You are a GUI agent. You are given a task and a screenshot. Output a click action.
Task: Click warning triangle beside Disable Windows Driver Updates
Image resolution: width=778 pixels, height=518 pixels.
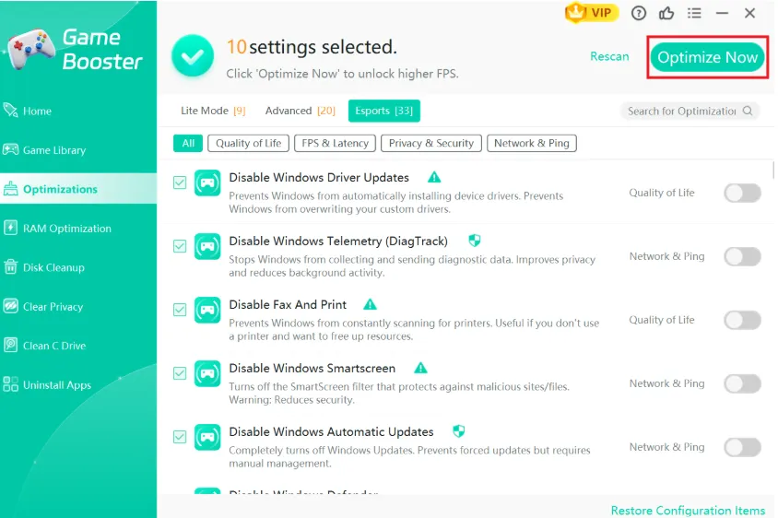click(x=434, y=177)
